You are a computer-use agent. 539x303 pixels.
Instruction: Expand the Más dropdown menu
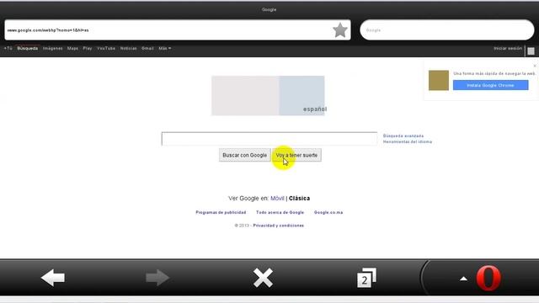point(165,49)
